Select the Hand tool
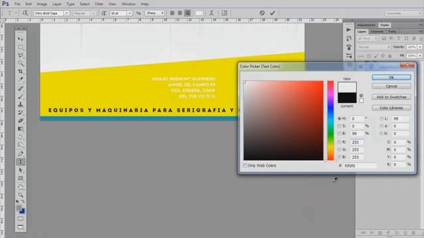Viewport: 424px width, 238px height. [21, 187]
